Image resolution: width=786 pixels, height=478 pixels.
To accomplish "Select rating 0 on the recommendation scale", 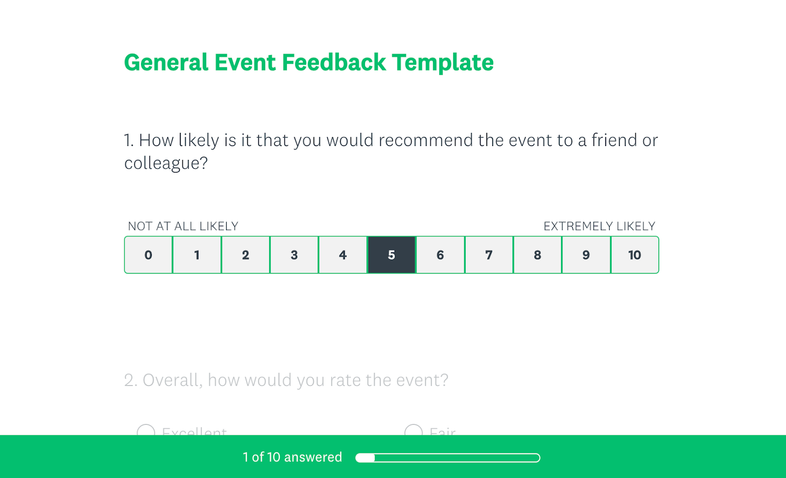I will pos(148,255).
